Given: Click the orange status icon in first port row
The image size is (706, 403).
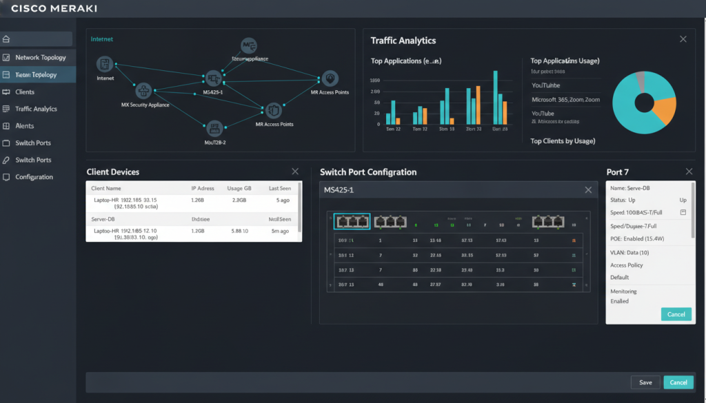Looking at the screenshot, I should 574,240.
